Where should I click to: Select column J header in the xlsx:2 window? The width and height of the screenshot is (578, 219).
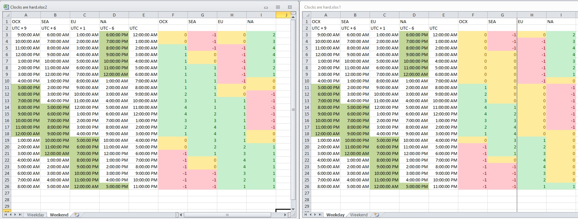(283, 15)
